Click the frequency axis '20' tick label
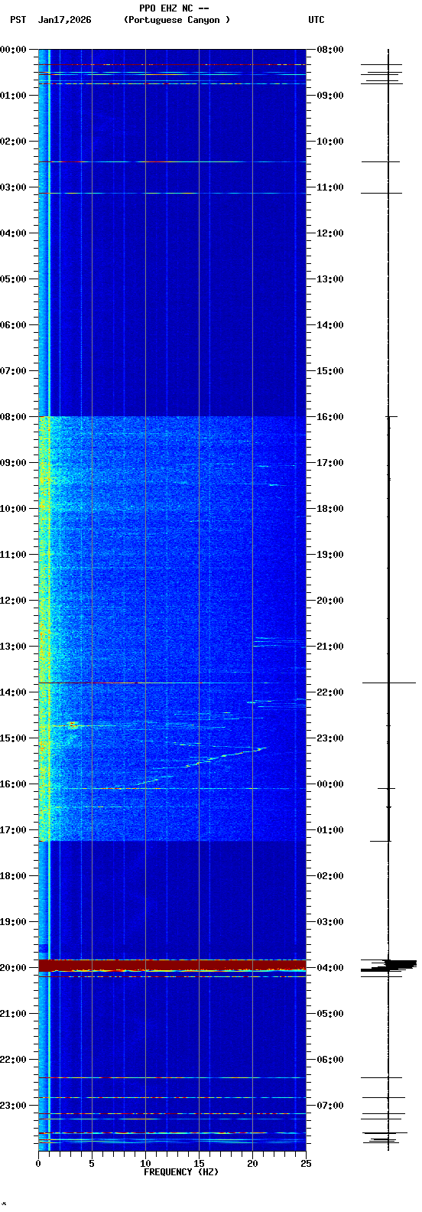 (252, 1164)
